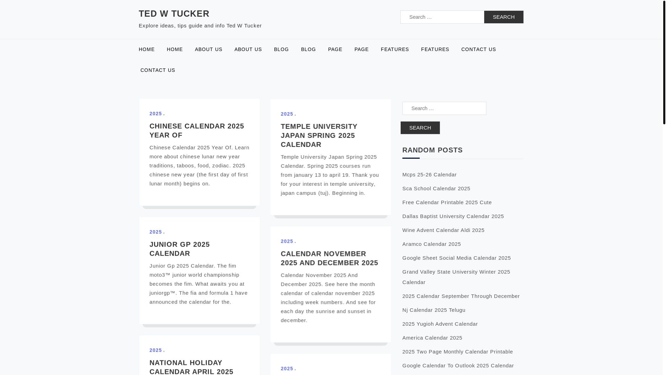Click the sidebar Search button

tap(420, 128)
